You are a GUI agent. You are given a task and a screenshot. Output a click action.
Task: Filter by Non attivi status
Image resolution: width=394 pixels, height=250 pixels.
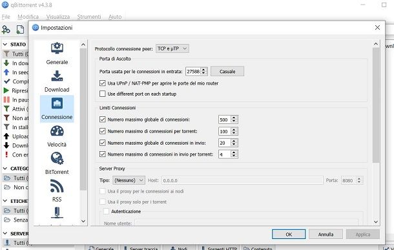[16, 118]
